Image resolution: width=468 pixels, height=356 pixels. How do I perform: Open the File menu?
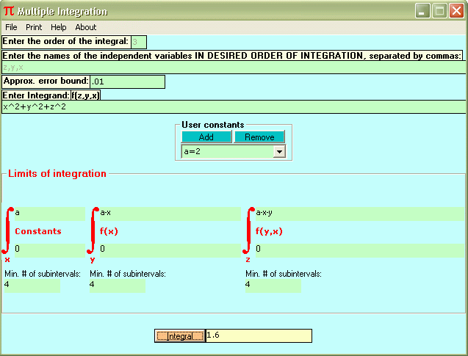tap(11, 27)
